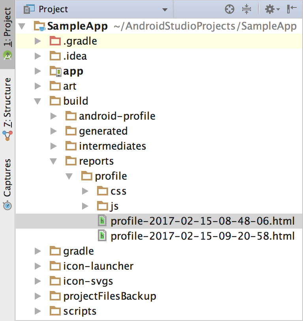Collapse the reports folder arrow
303x321 pixels.
coord(53,161)
